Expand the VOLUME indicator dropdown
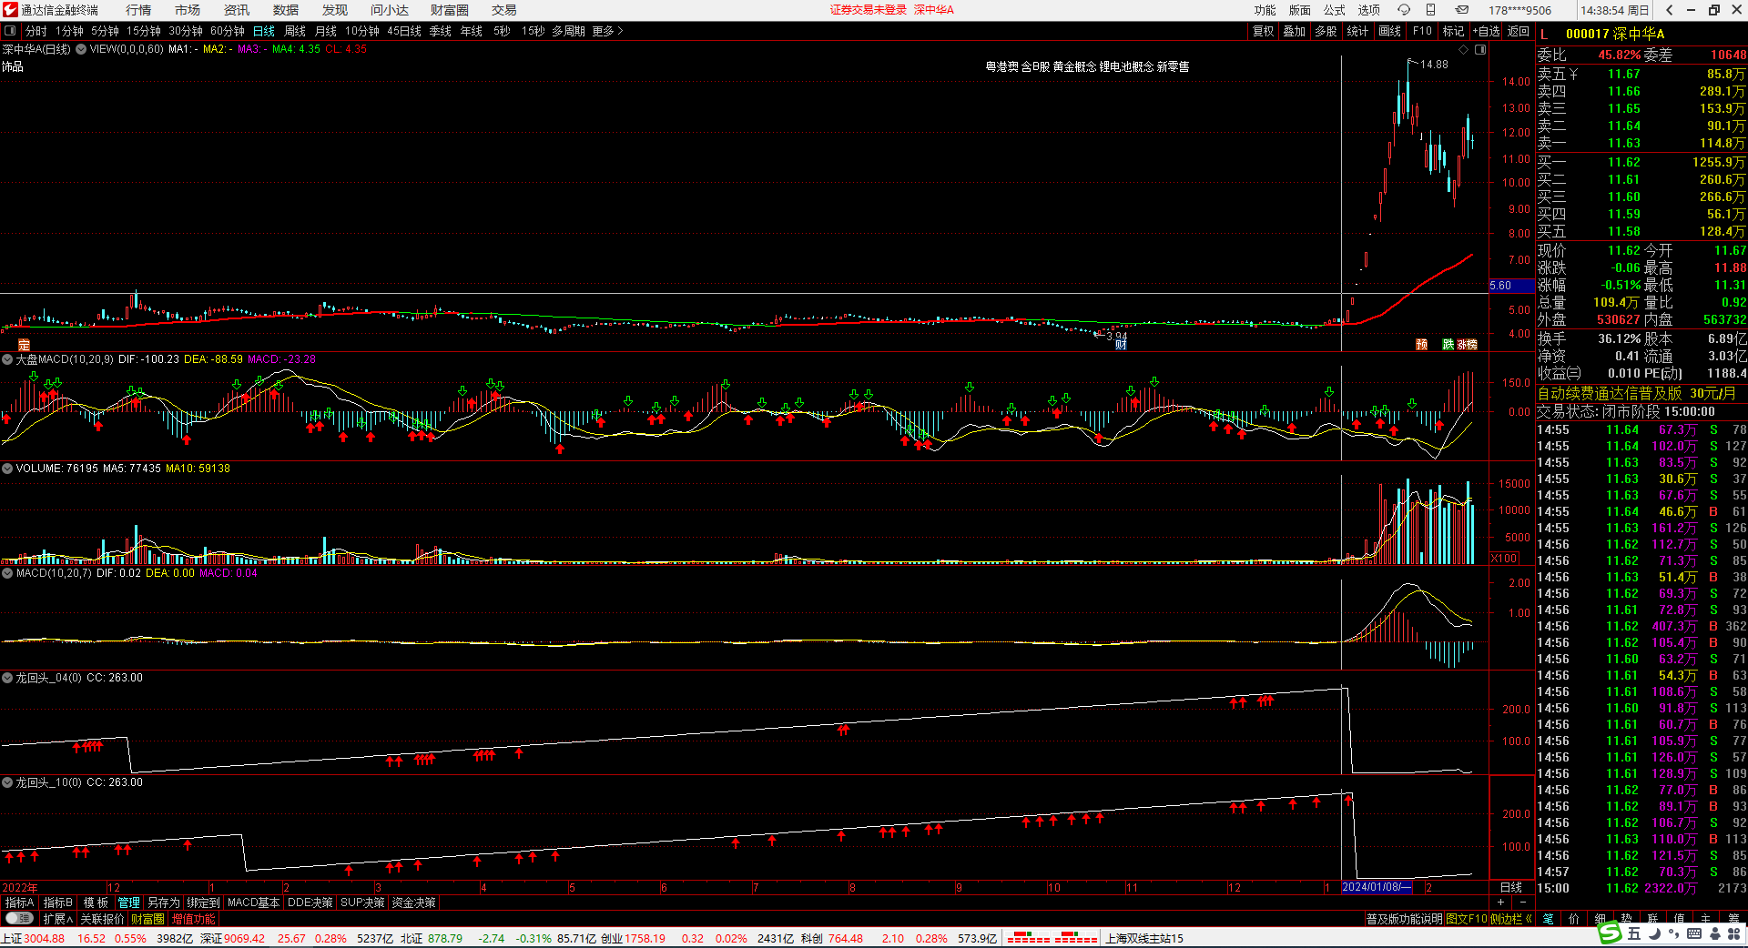The height and width of the screenshot is (948, 1748). tap(7, 469)
